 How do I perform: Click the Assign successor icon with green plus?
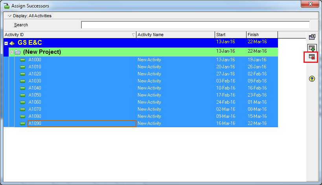312,48
